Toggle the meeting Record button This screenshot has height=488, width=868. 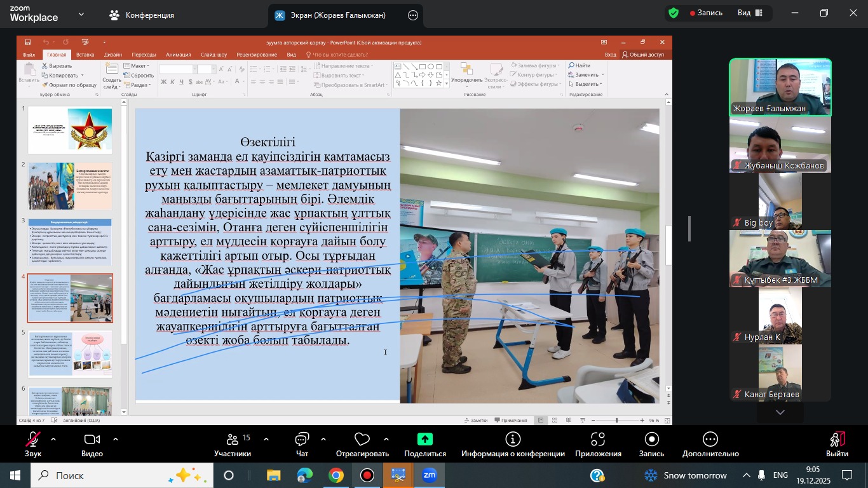point(651,440)
